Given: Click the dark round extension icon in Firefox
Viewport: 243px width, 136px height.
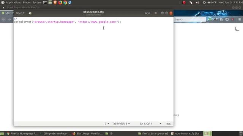Looking at the screenshot, I should pyautogui.click(x=215, y=19).
